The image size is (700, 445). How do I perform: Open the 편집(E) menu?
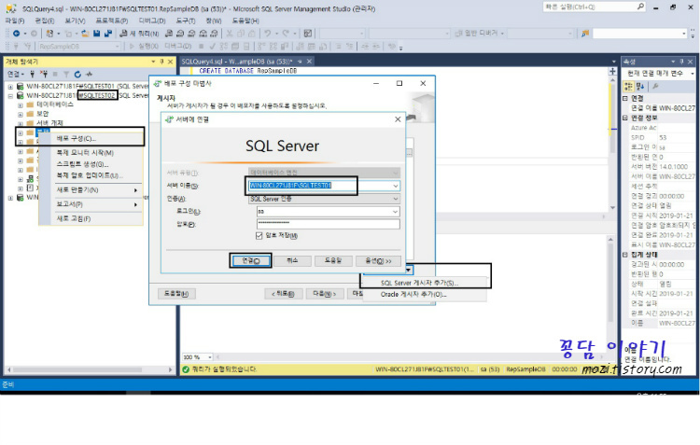click(x=45, y=21)
